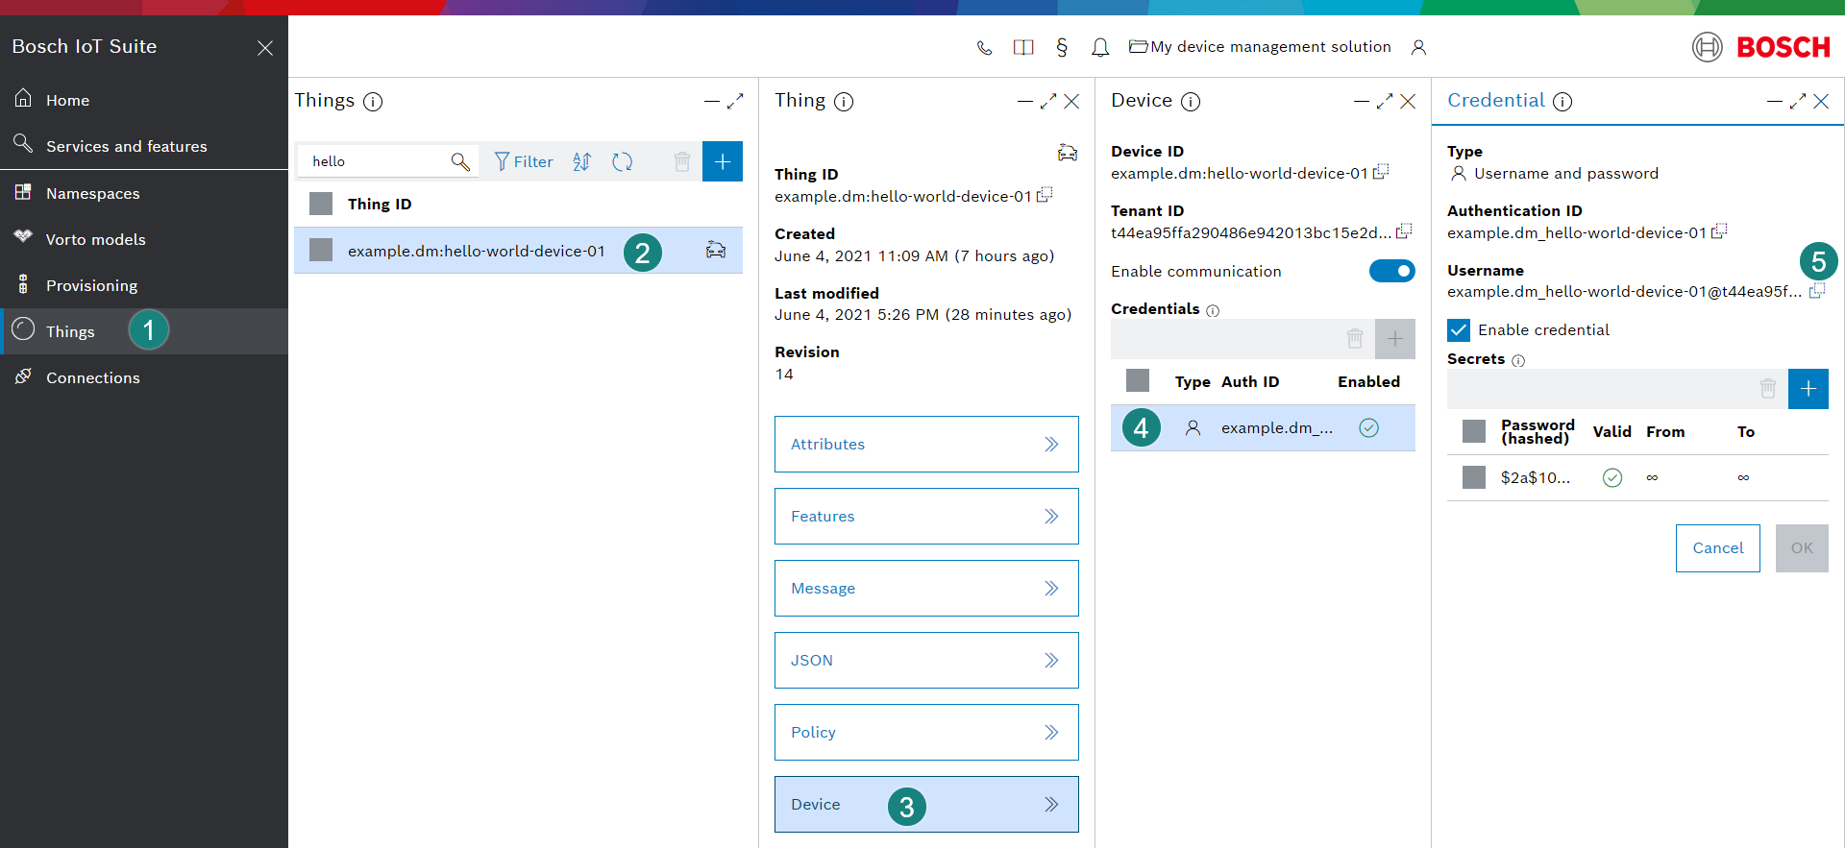The image size is (1845, 848).
Task: Open Provisioning in sidebar
Action: 144,285
